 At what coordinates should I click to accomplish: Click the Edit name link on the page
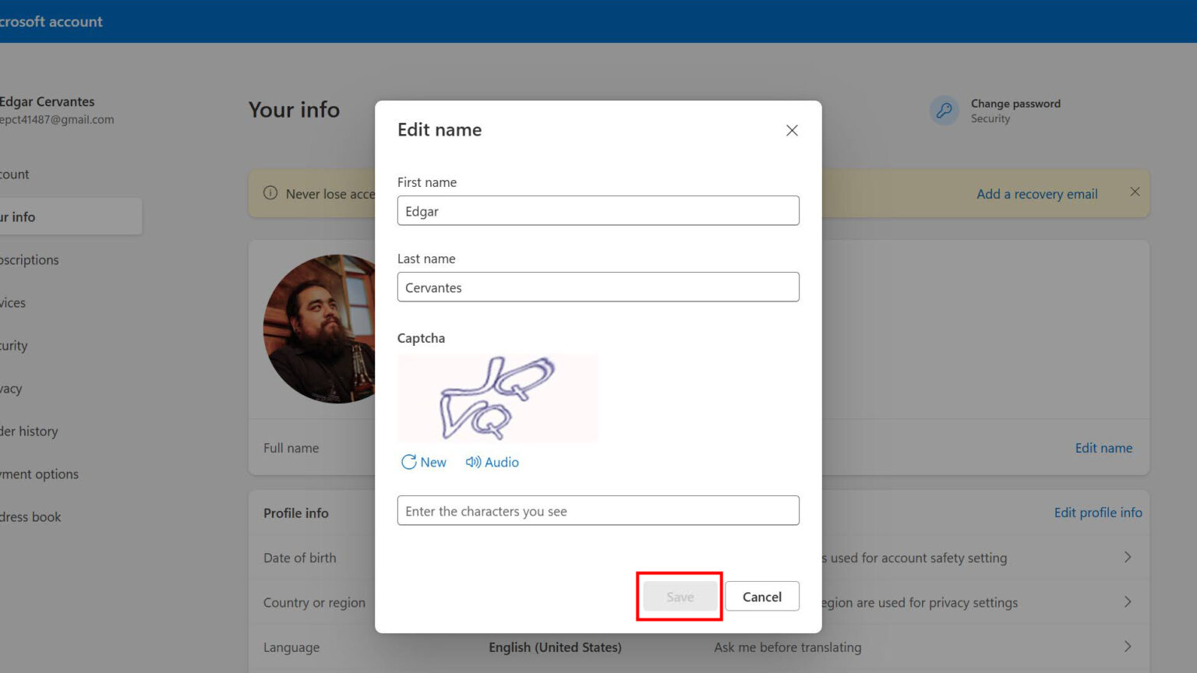tap(1103, 448)
